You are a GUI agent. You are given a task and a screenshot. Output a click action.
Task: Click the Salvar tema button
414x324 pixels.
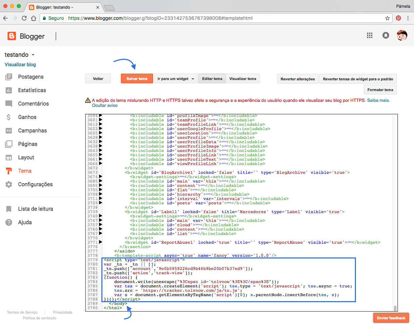pos(137,79)
